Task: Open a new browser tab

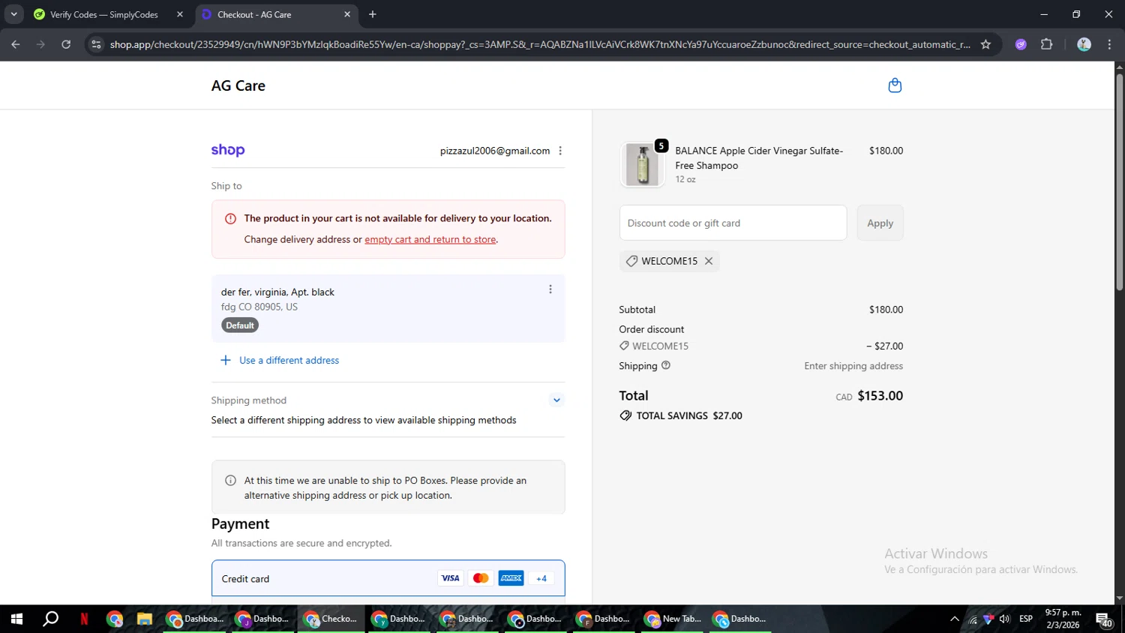Action: (x=373, y=14)
